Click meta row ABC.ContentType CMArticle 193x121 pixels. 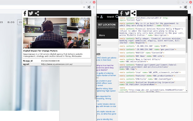(152, 79)
